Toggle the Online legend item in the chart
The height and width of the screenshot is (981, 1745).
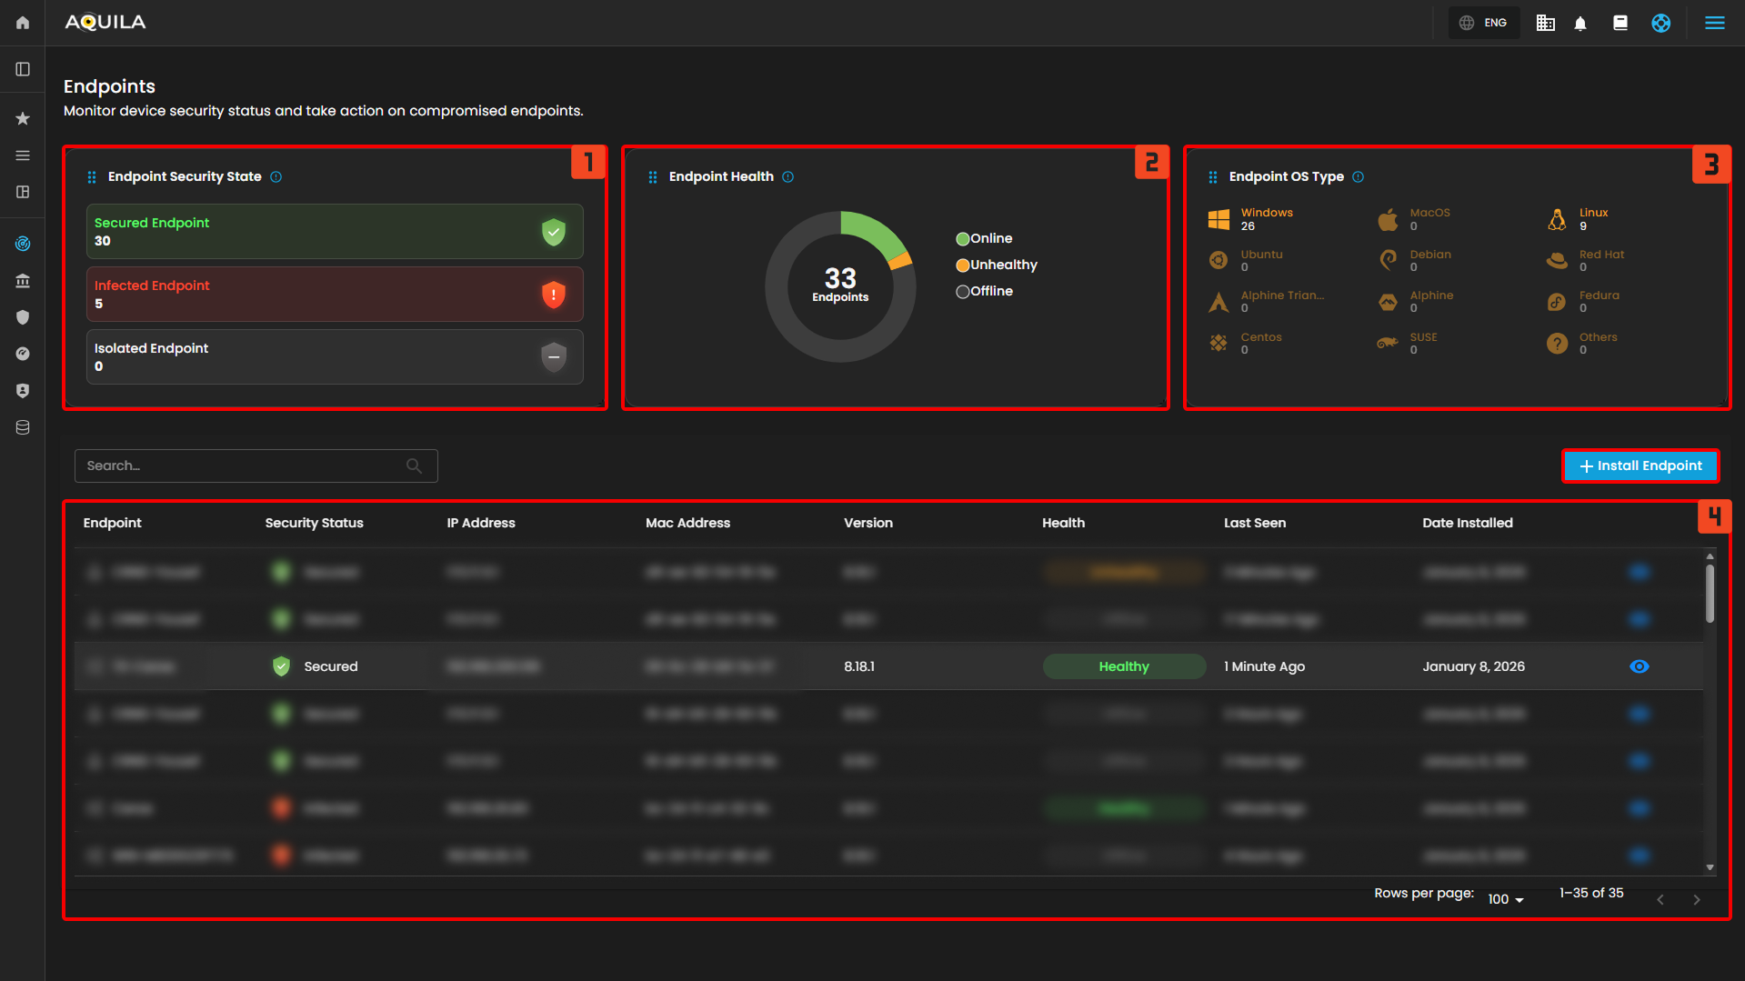984,238
